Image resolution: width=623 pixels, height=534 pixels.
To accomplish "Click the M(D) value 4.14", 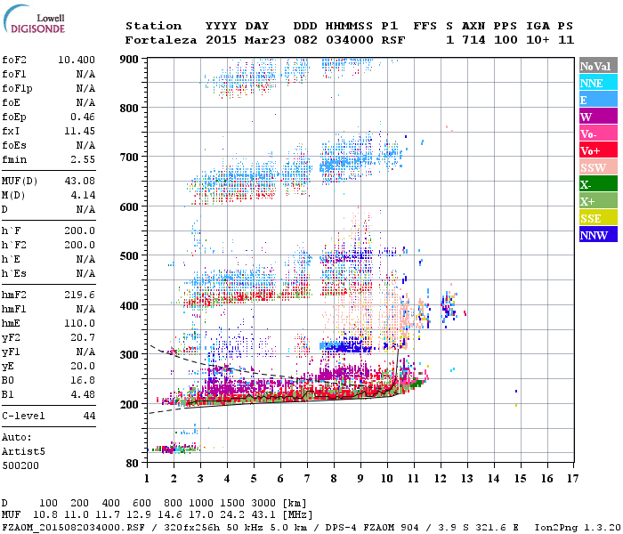I will [x=83, y=195].
